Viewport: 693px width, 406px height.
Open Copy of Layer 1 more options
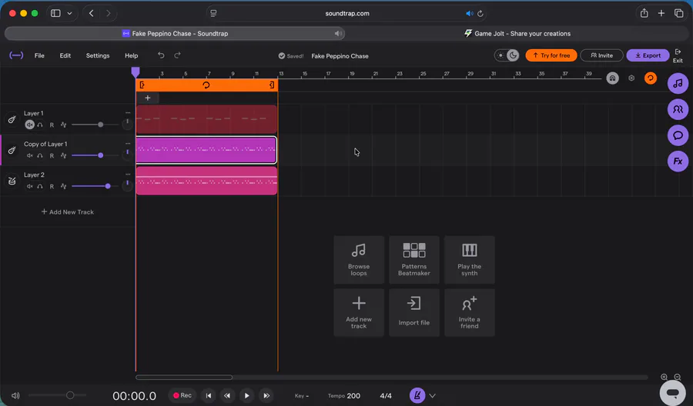(128, 144)
